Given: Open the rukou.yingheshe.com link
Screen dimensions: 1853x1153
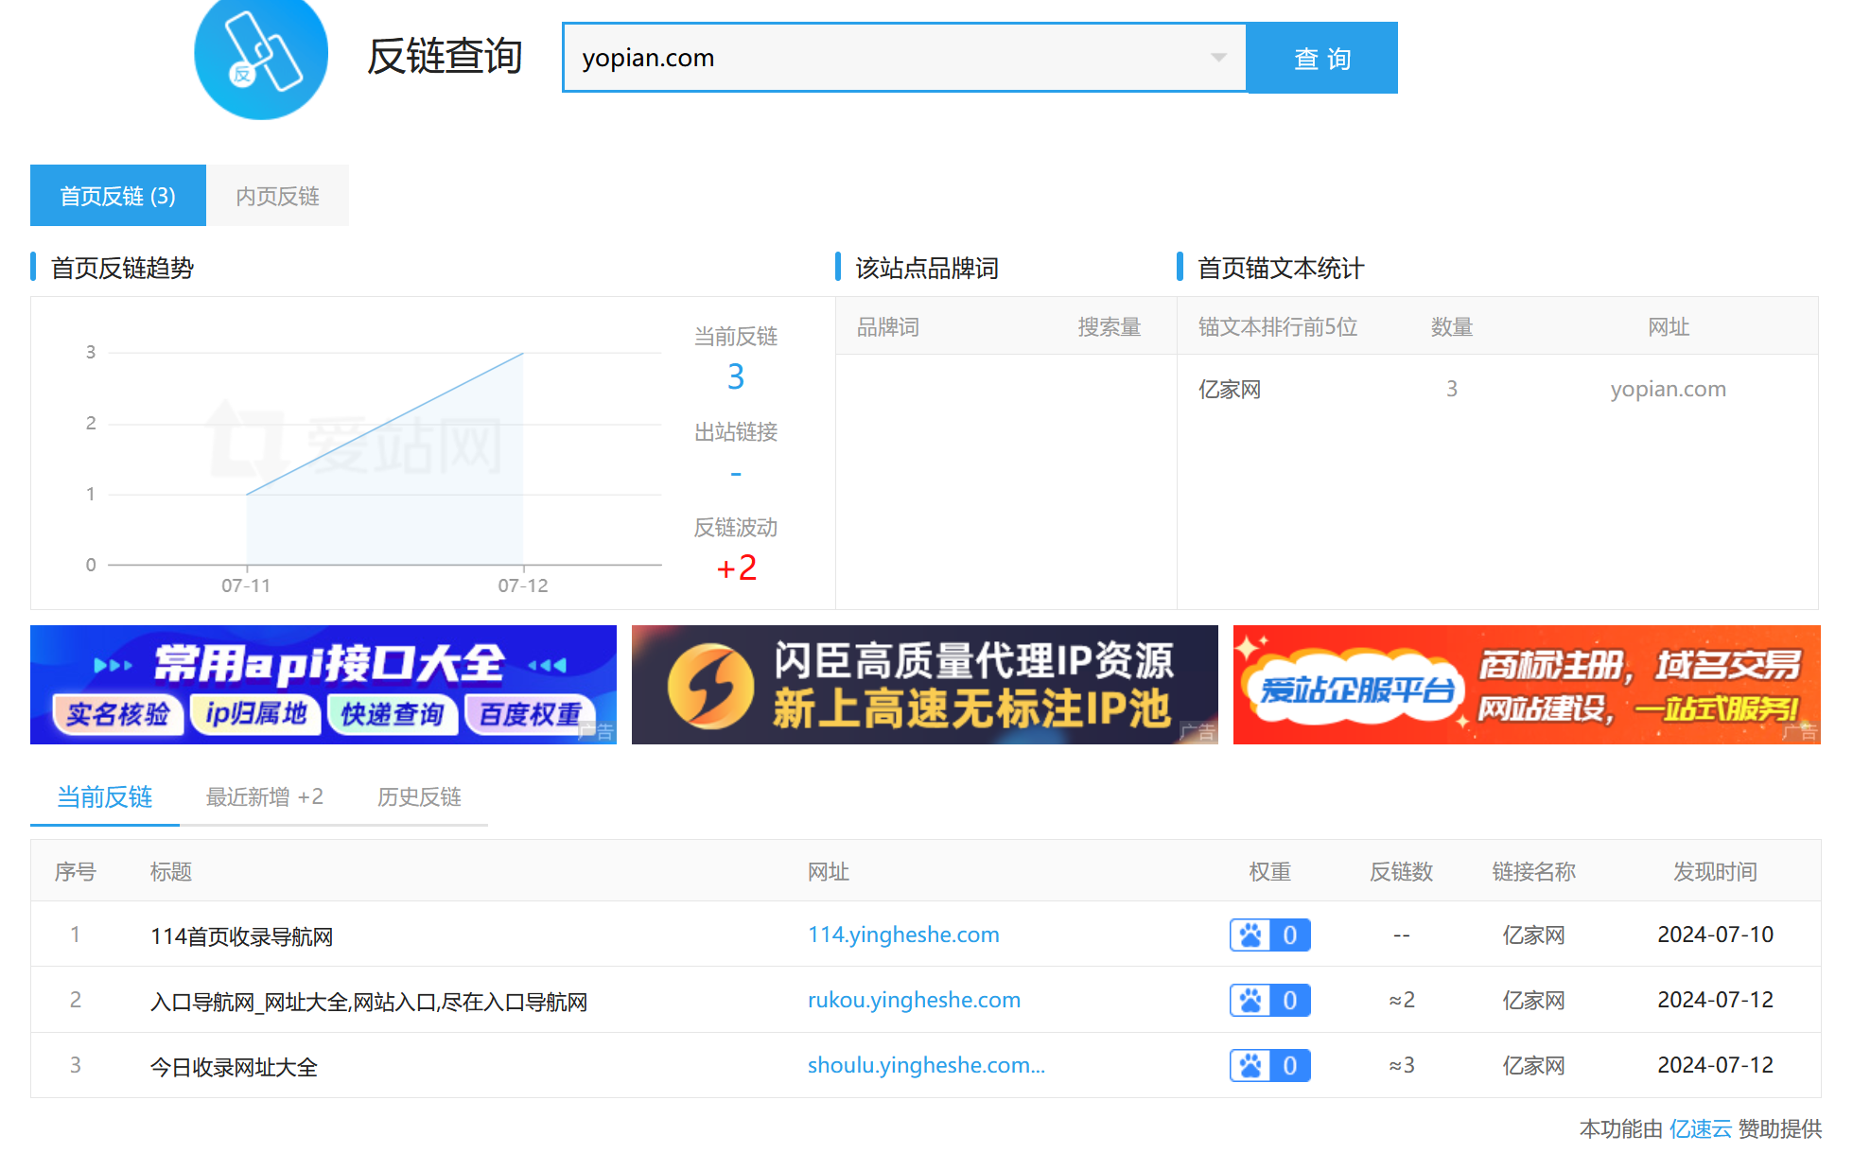Looking at the screenshot, I should pyautogui.click(x=914, y=1000).
